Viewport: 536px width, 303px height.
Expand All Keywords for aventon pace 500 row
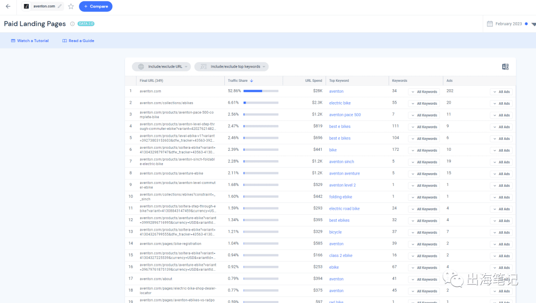click(424, 115)
